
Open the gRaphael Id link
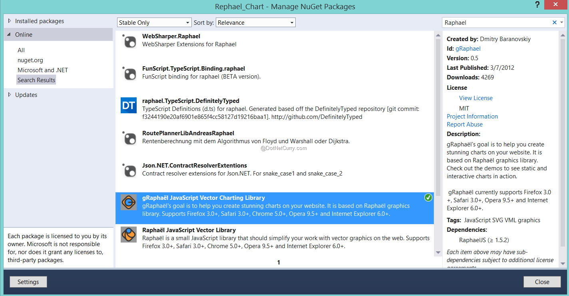click(468, 49)
